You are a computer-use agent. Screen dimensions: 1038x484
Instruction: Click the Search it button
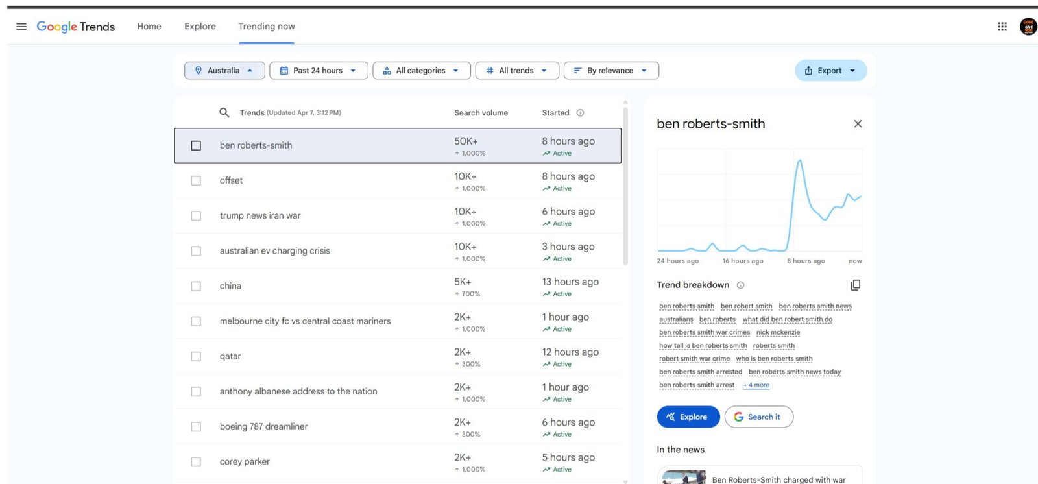tap(759, 417)
